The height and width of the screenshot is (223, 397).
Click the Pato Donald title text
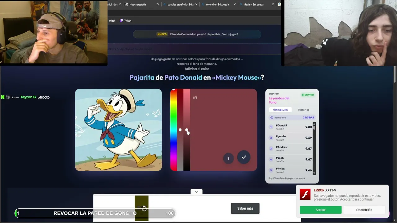[x=183, y=77]
